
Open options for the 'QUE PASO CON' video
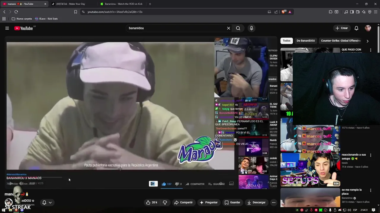pyautogui.click(x=370, y=50)
